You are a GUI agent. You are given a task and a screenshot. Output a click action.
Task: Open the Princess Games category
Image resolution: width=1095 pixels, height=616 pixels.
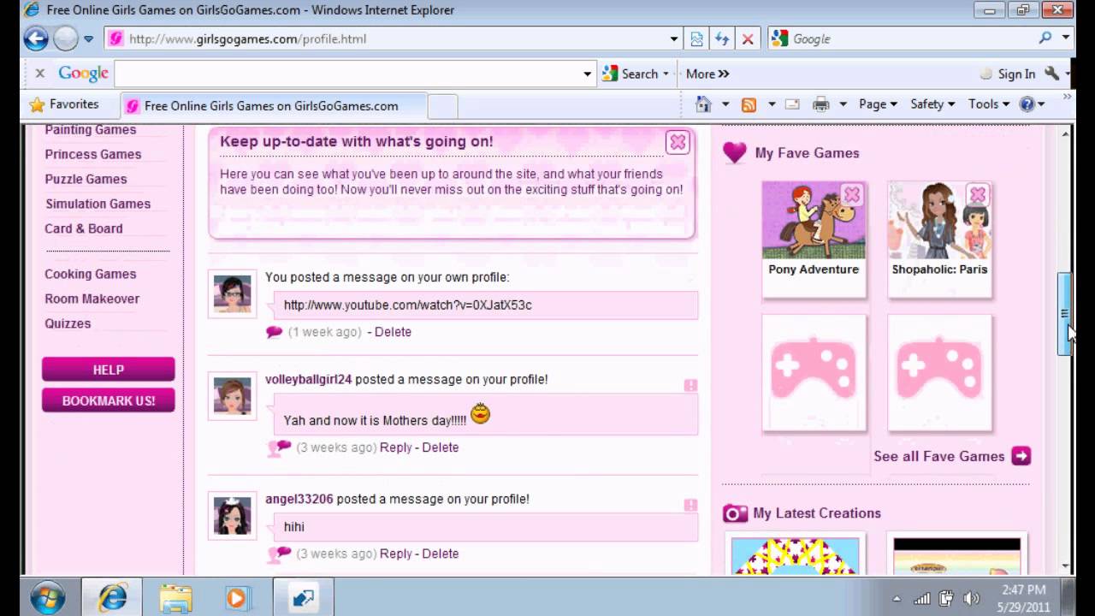click(x=93, y=154)
